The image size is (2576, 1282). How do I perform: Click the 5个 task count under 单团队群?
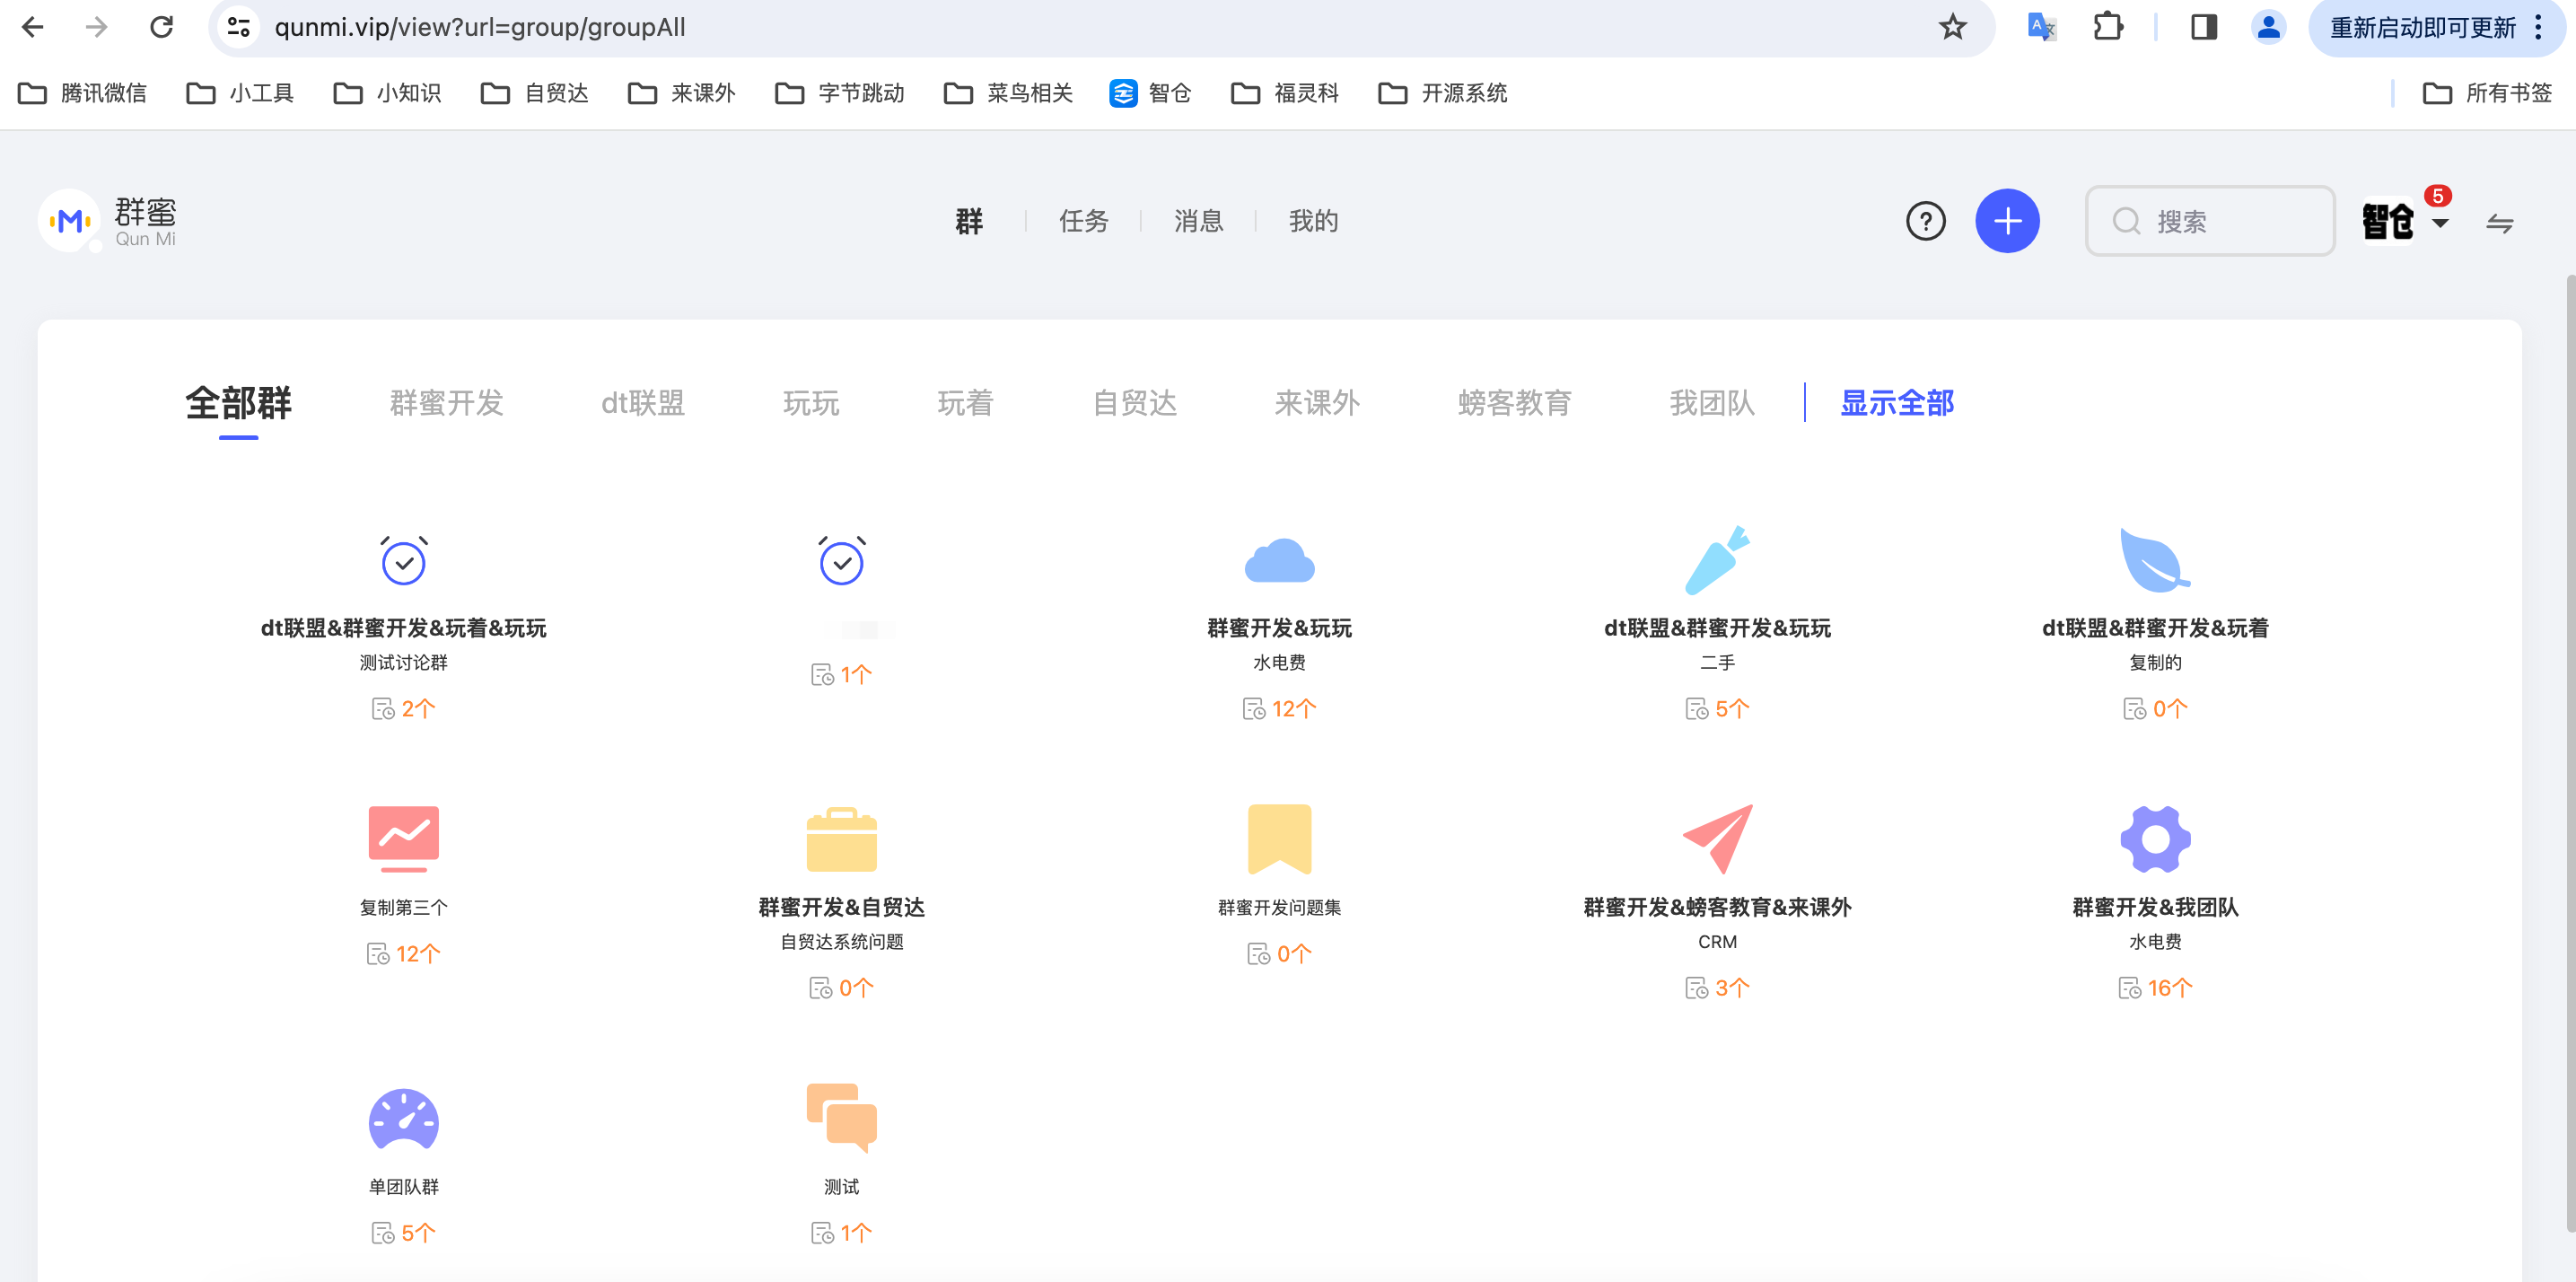pos(403,1232)
